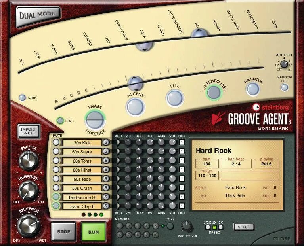The image size is (304, 246).
Task: Close the Groove Agent panel via CLOSE
Action: tap(282, 239)
